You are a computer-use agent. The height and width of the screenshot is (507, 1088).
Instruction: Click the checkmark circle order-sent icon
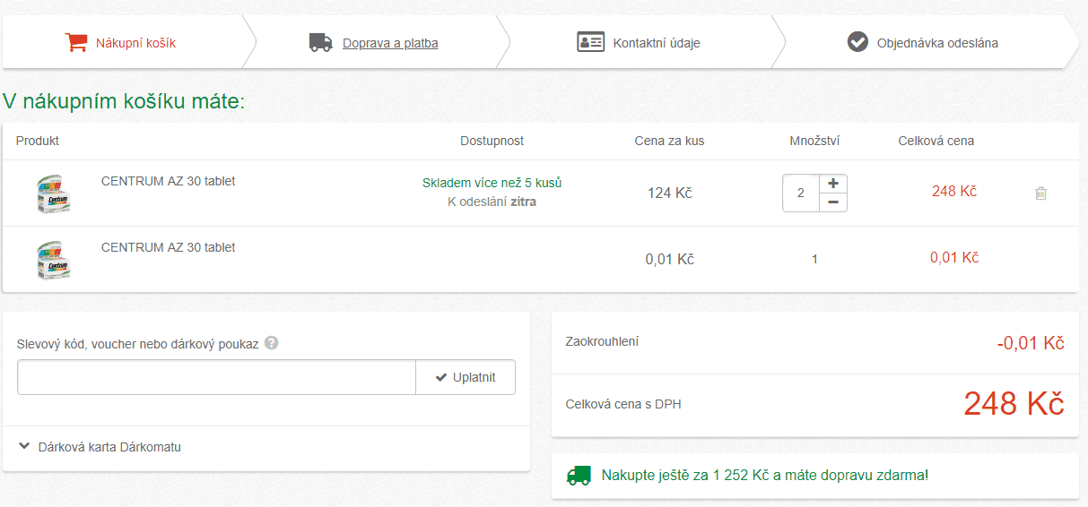tap(857, 42)
